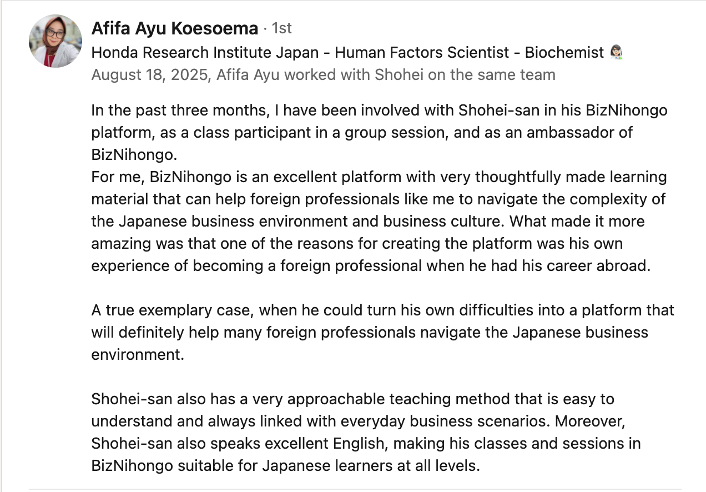Click the word Moreover in the last paragraph
The width and height of the screenshot is (706, 492).
tap(590, 421)
